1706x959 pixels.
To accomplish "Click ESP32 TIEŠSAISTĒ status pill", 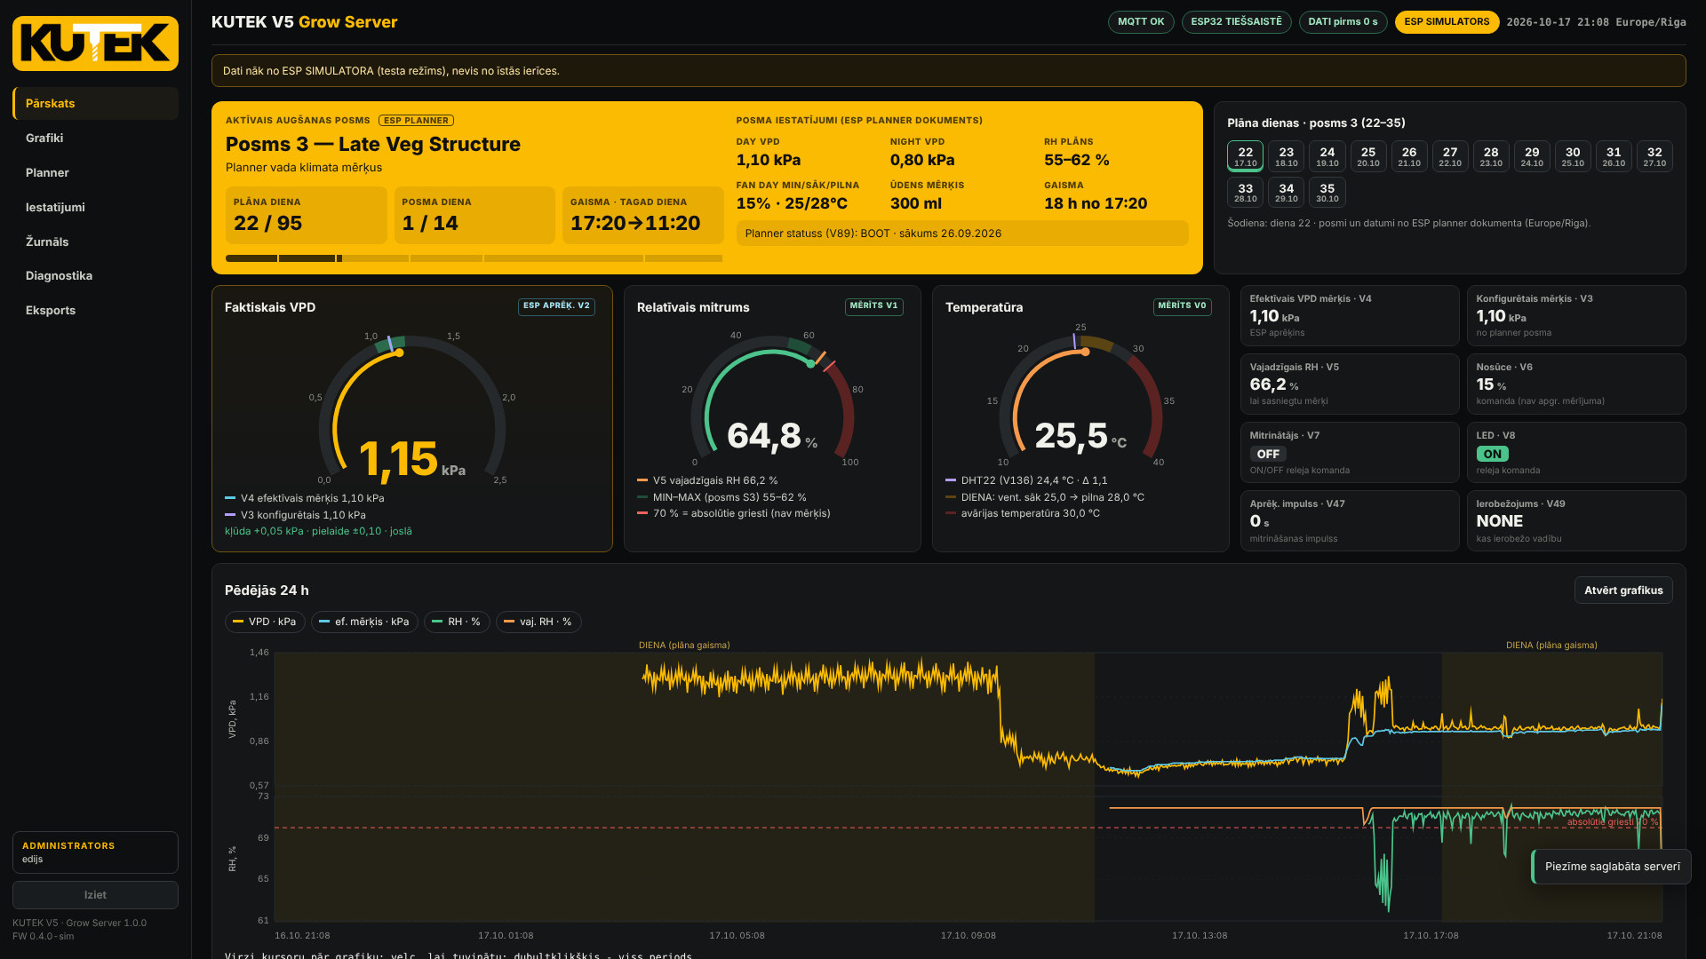I will coord(1236,22).
